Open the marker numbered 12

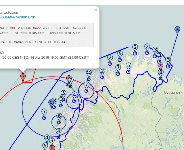(89, 73)
